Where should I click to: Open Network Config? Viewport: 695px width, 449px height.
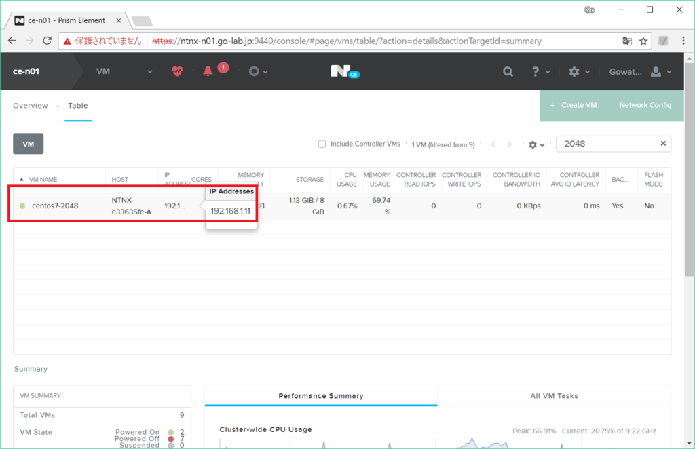tap(645, 105)
